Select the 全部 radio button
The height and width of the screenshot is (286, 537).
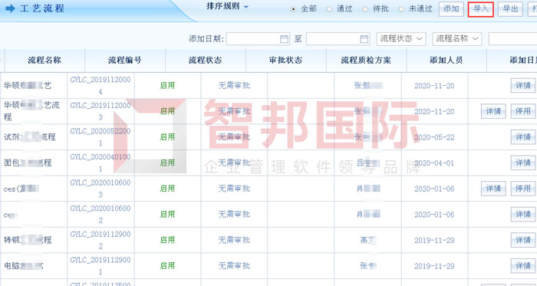click(x=293, y=9)
